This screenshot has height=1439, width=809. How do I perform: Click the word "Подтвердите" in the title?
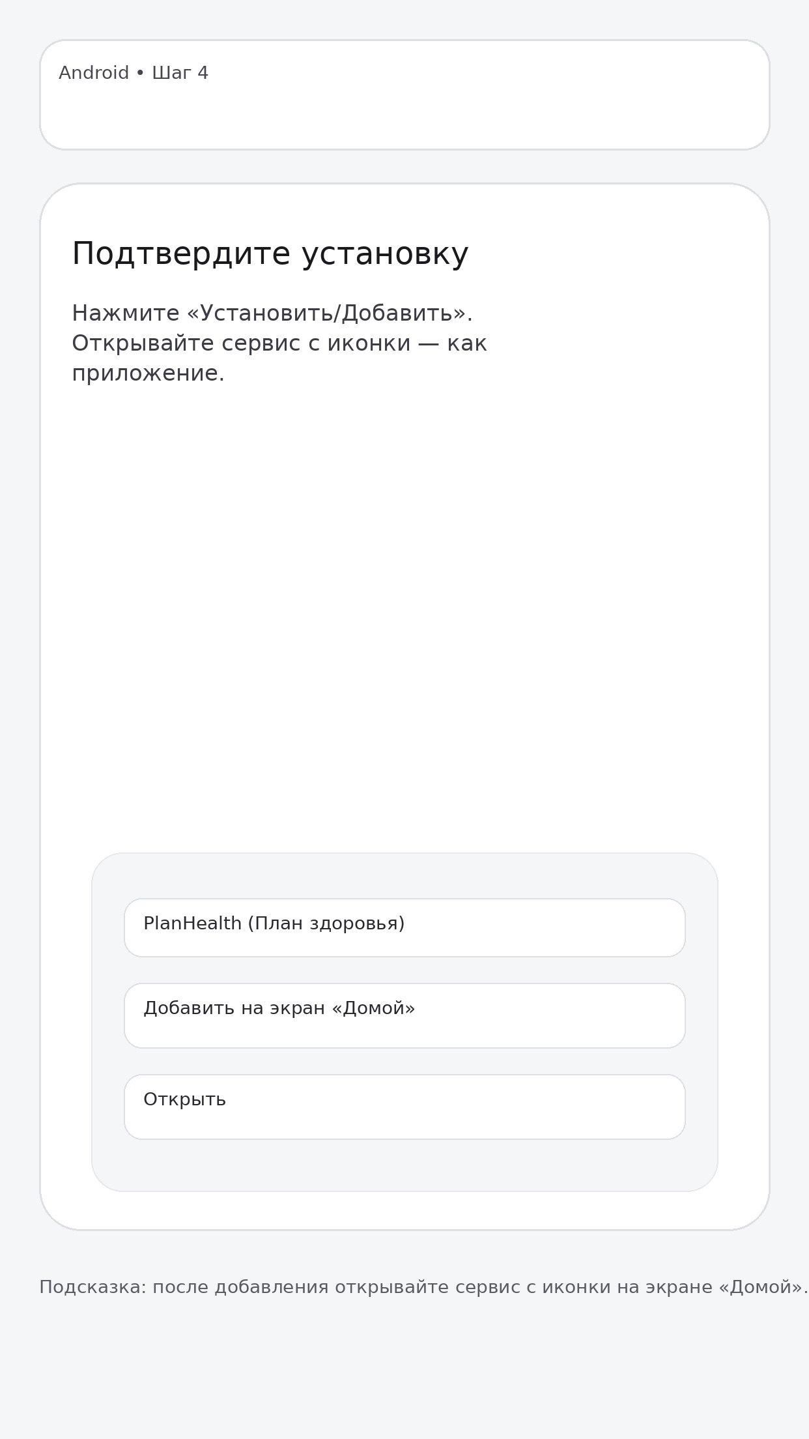pos(180,254)
